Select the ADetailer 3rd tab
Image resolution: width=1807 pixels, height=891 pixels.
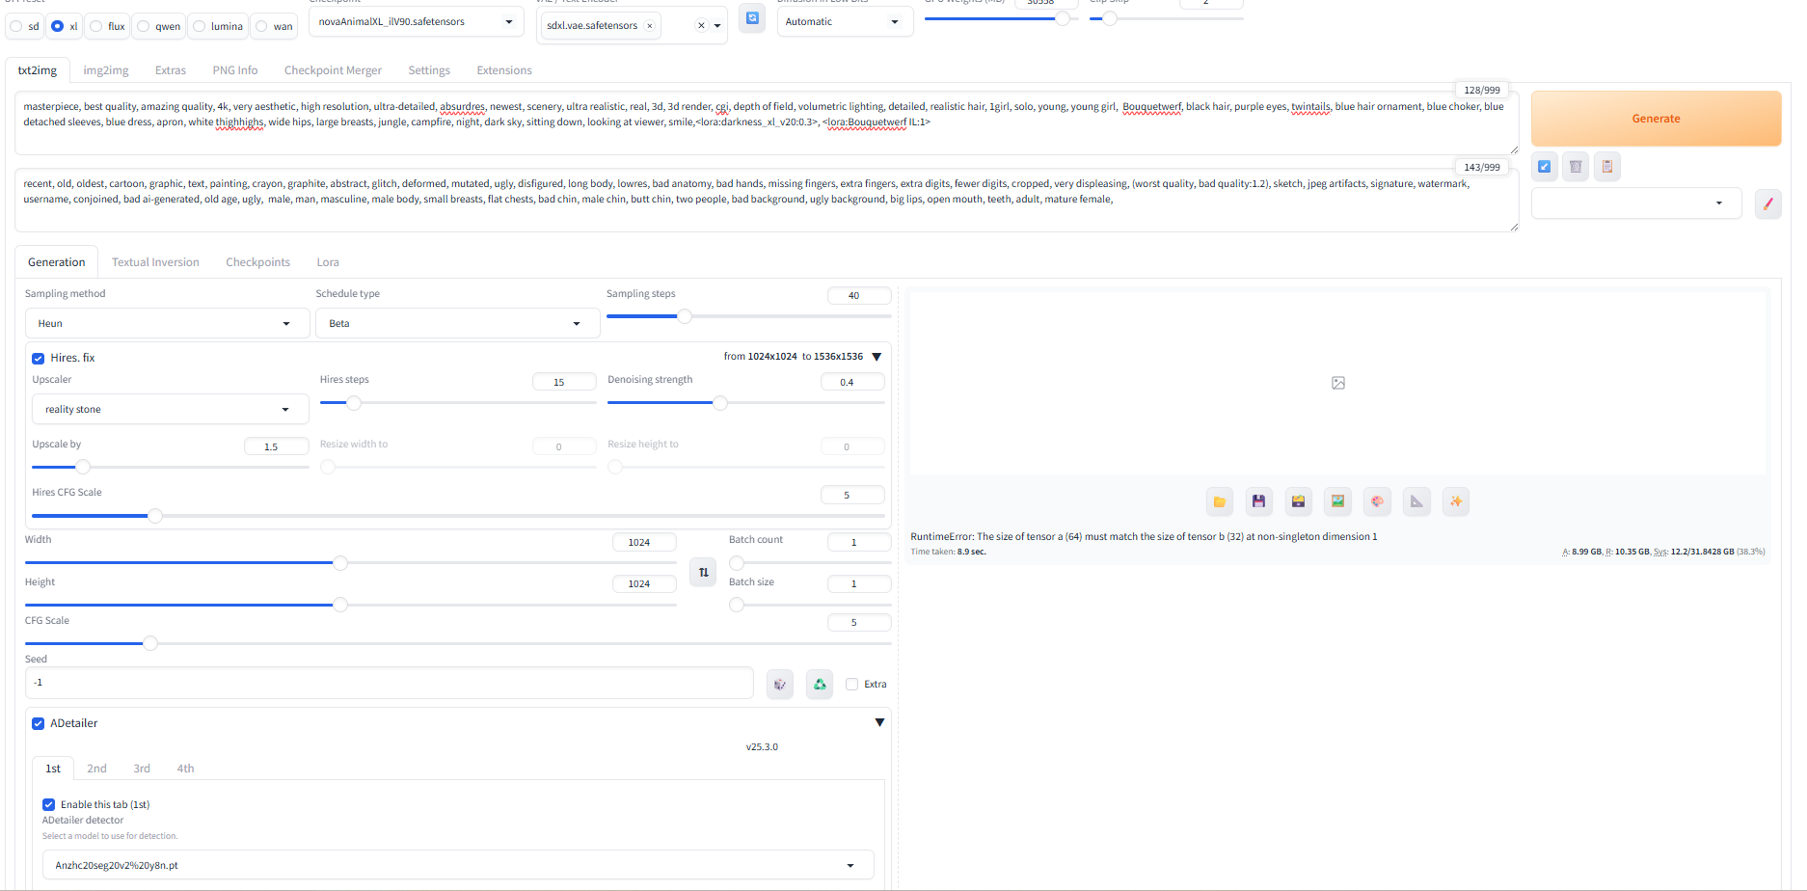tap(142, 769)
